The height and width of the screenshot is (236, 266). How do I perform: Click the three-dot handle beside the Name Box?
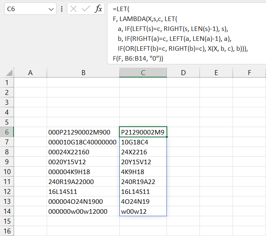pyautogui.click(x=62, y=9)
